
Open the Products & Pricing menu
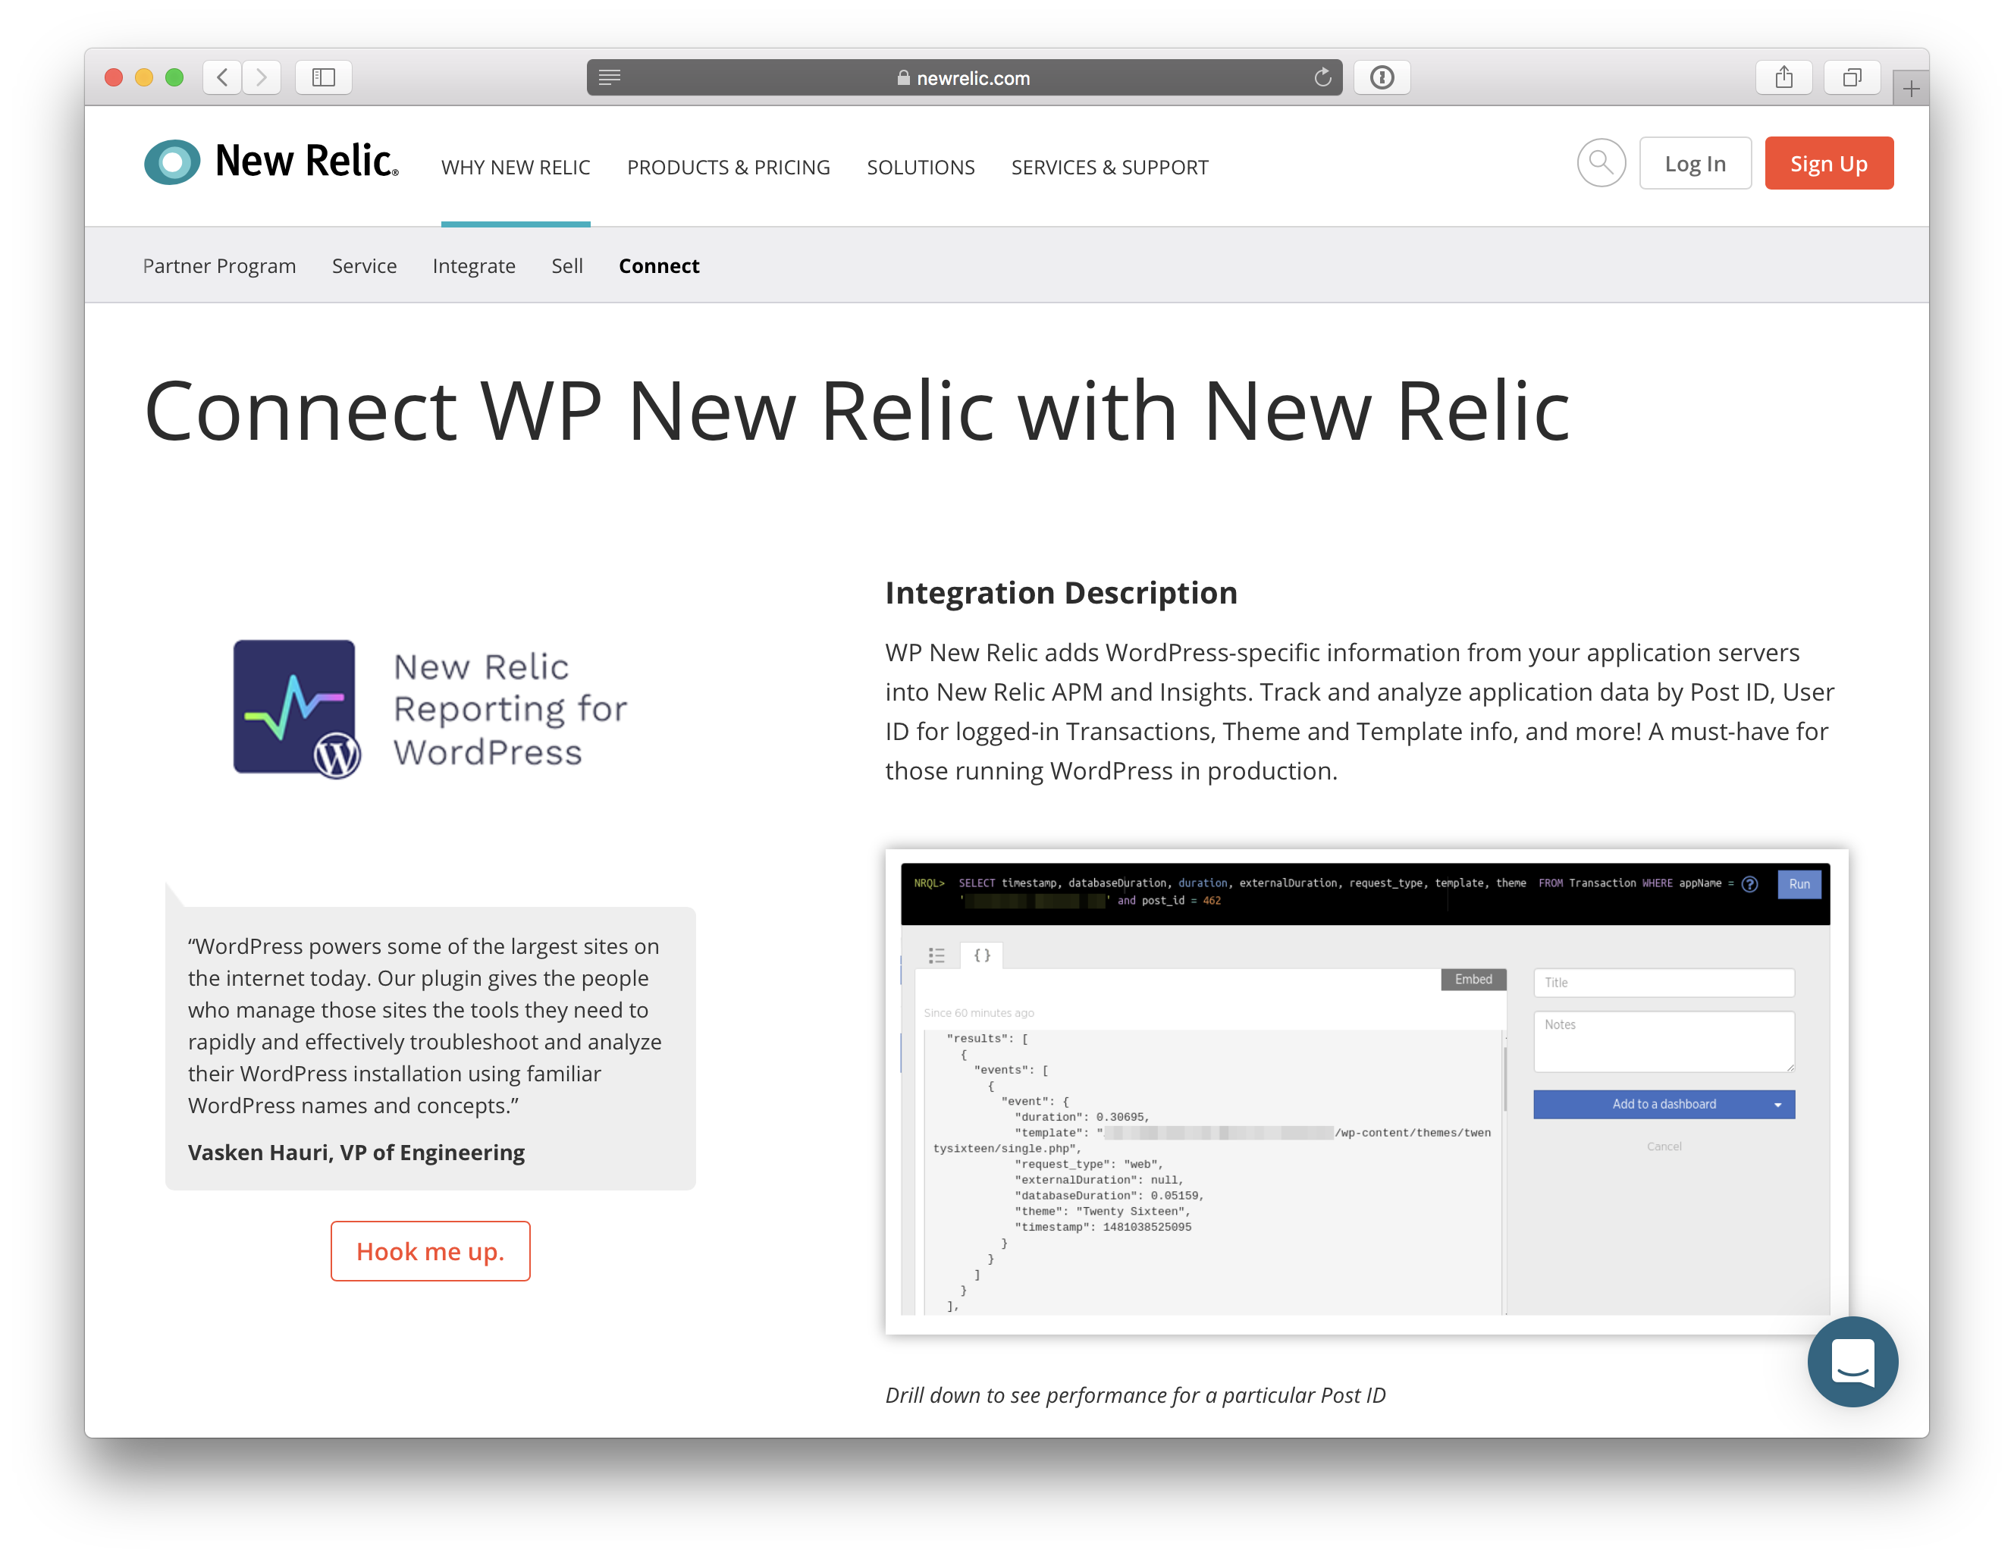point(729,167)
